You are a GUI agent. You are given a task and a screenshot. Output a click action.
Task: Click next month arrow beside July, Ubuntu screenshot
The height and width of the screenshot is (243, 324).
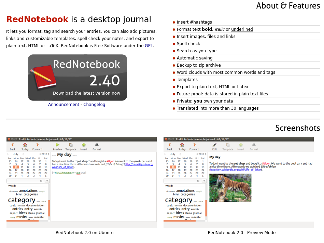pyautogui.click(x=23, y=154)
